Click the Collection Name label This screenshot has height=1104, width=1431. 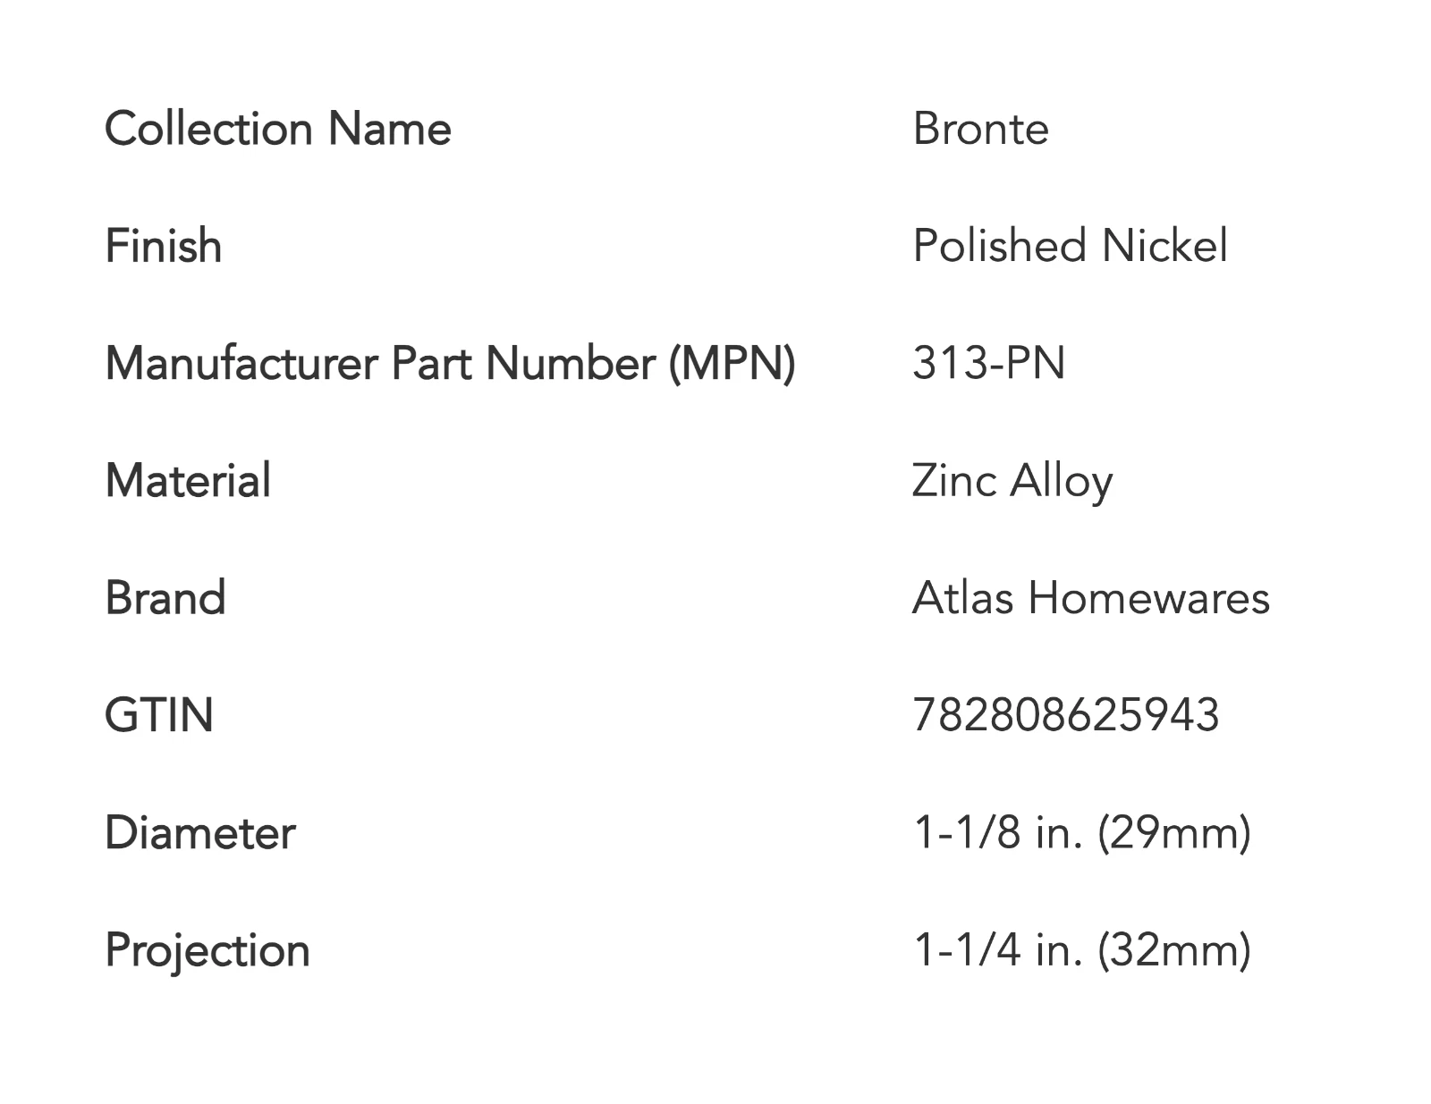pos(278,129)
